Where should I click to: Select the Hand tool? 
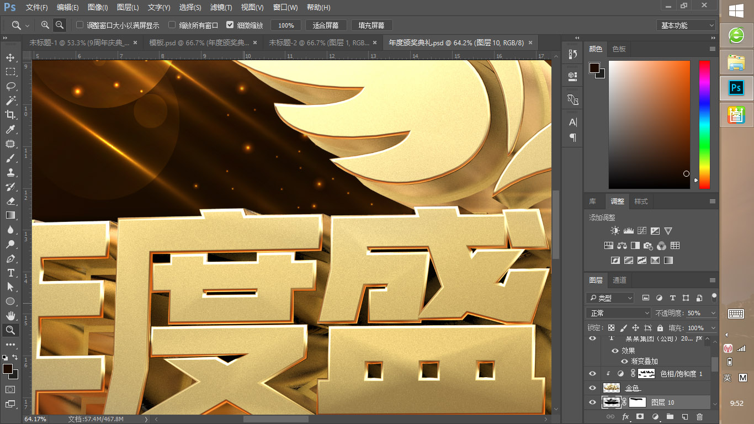(x=10, y=316)
